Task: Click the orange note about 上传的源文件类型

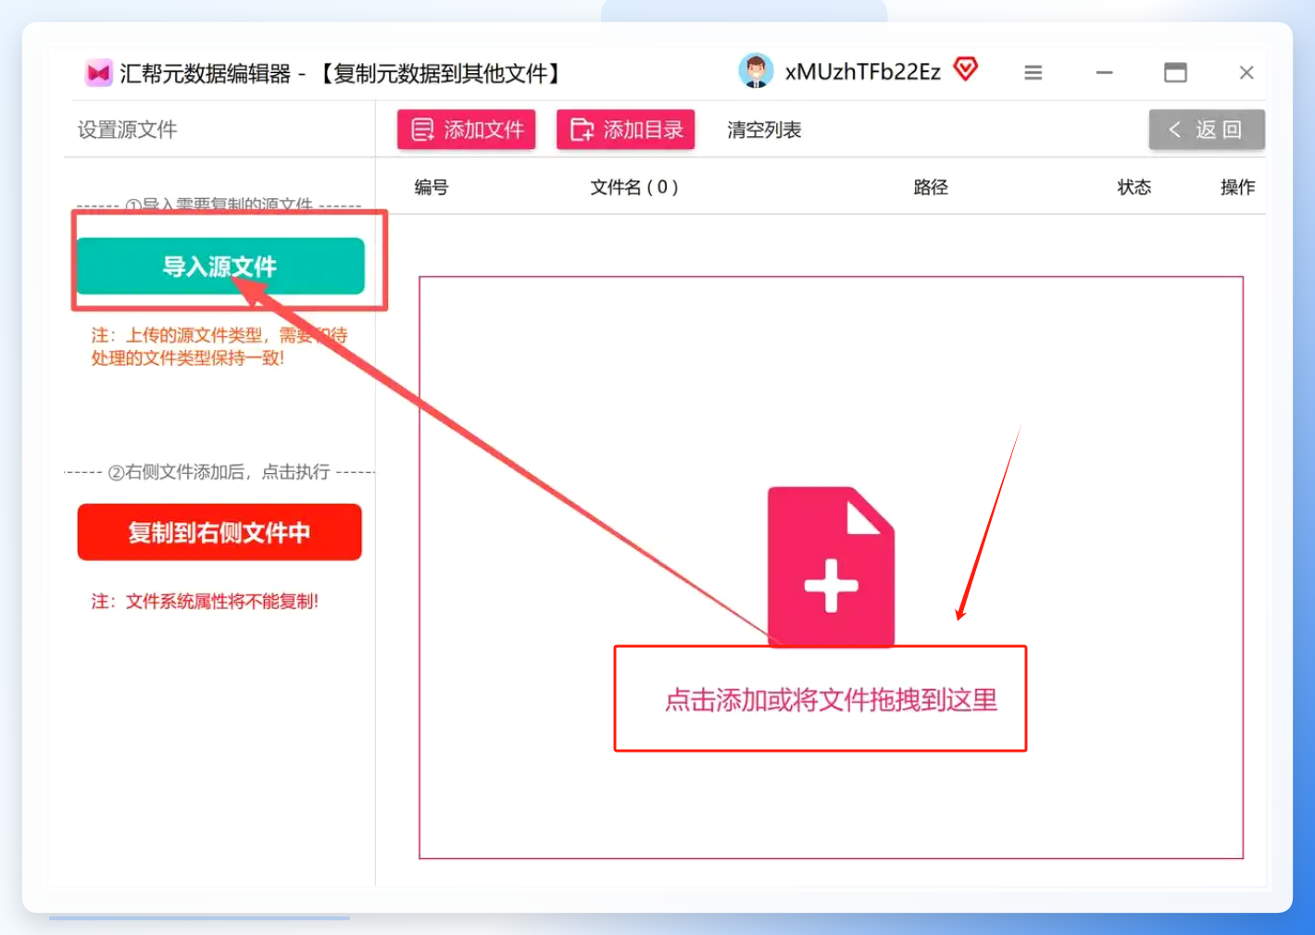Action: [219, 346]
